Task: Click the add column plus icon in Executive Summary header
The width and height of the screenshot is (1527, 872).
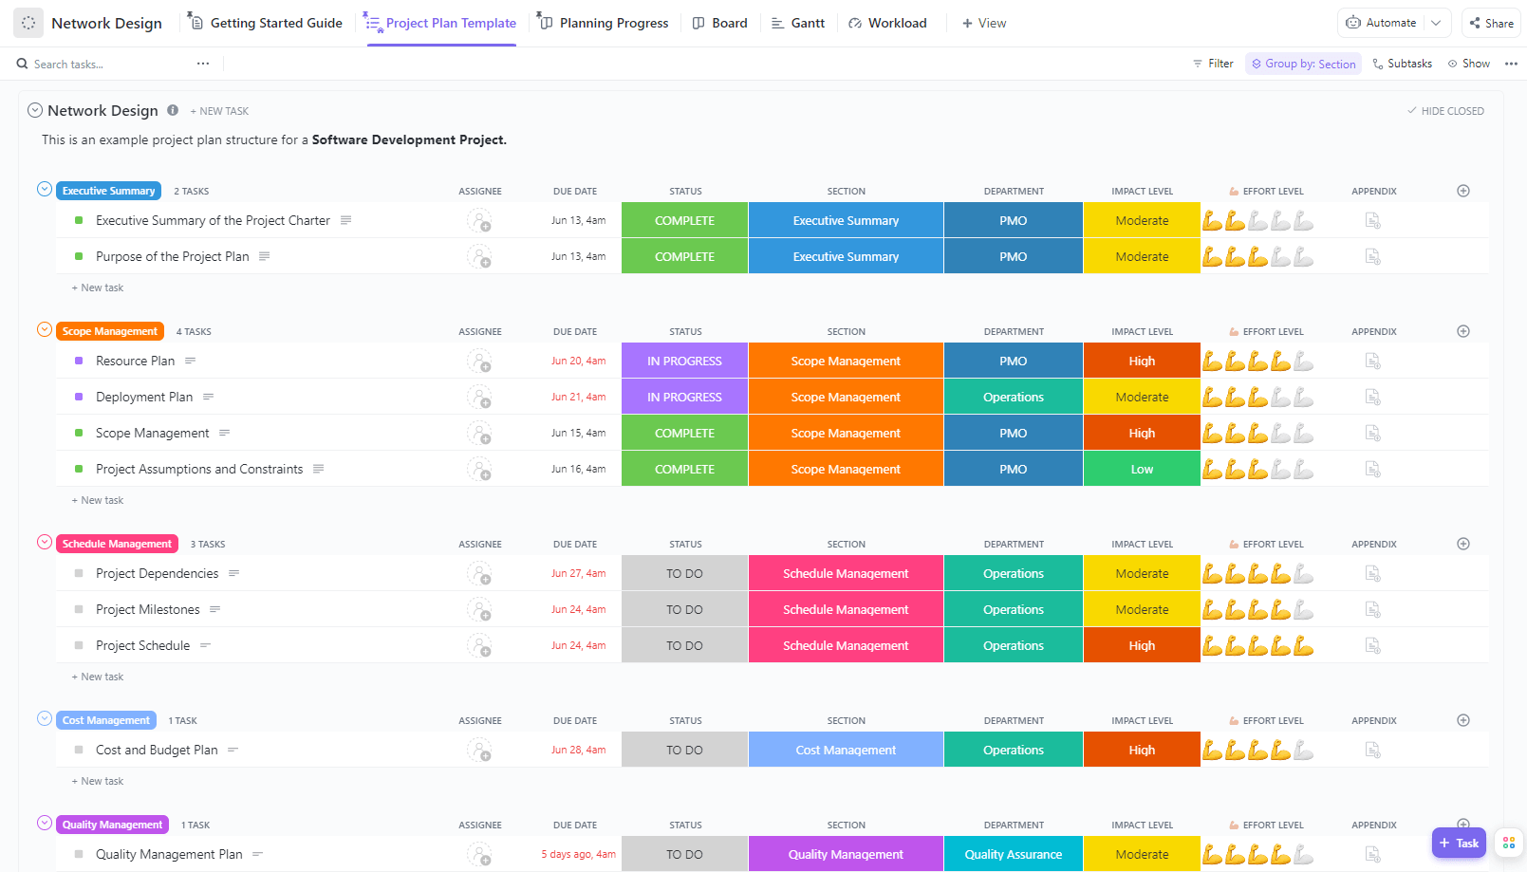Action: (x=1462, y=190)
